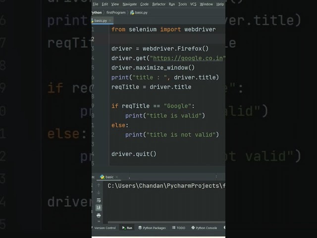317x238 pixels.
Task: Open the TODO tool window
Action: click(x=179, y=228)
